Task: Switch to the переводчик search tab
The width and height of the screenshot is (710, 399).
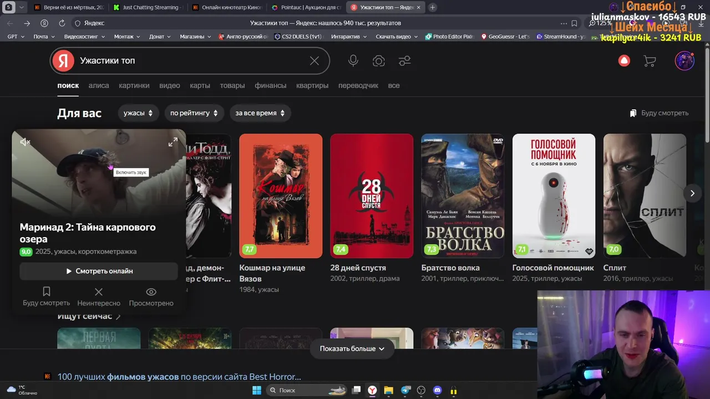Action: [x=358, y=85]
